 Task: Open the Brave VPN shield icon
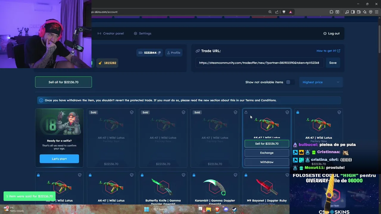point(371,12)
